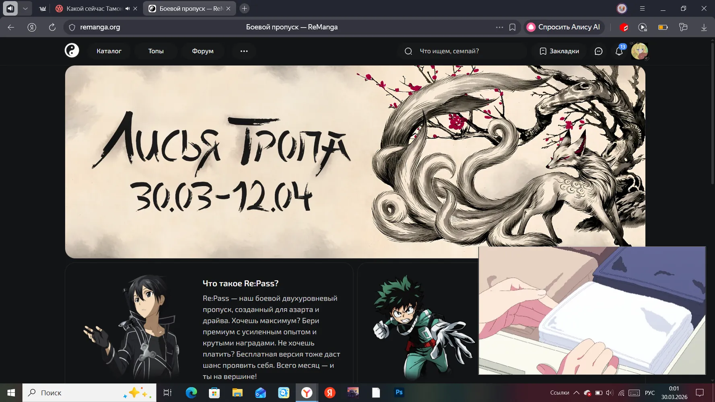Expand the tab list dropdown arrow
Screen dimensions: 715x402
[x=25, y=8]
